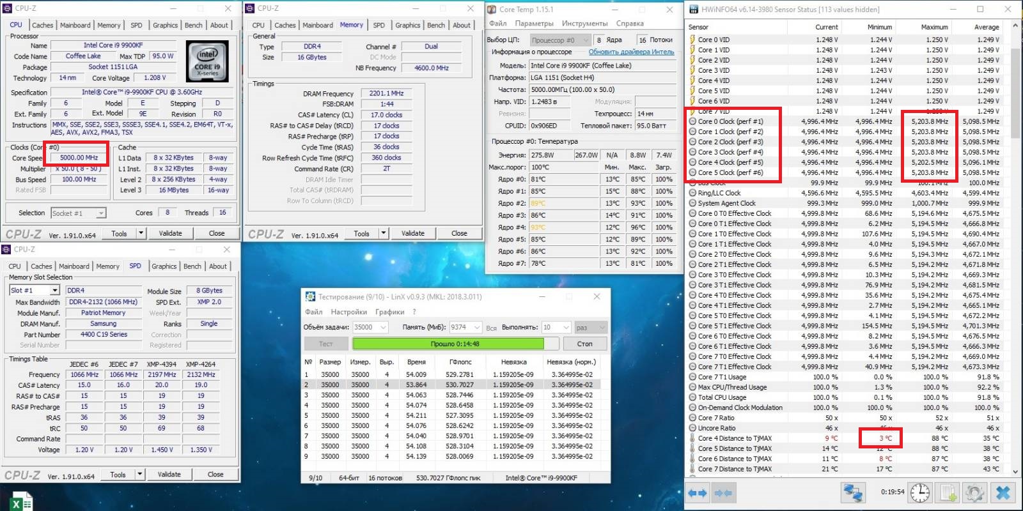Click HWiNFO shrink-columns arrows icon
1023x511 pixels.
tap(722, 493)
